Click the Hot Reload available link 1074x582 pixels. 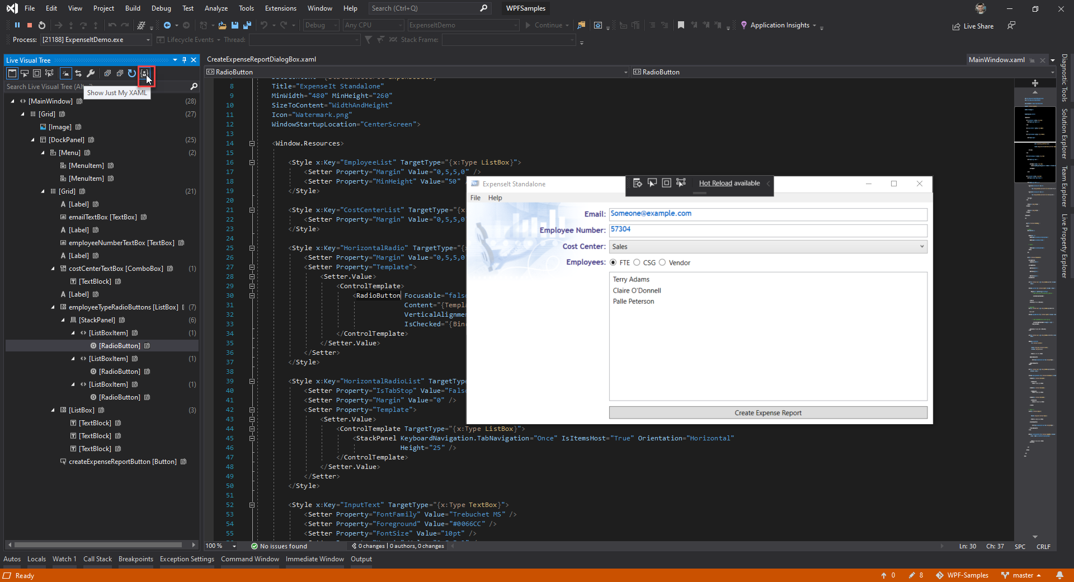[x=715, y=183]
